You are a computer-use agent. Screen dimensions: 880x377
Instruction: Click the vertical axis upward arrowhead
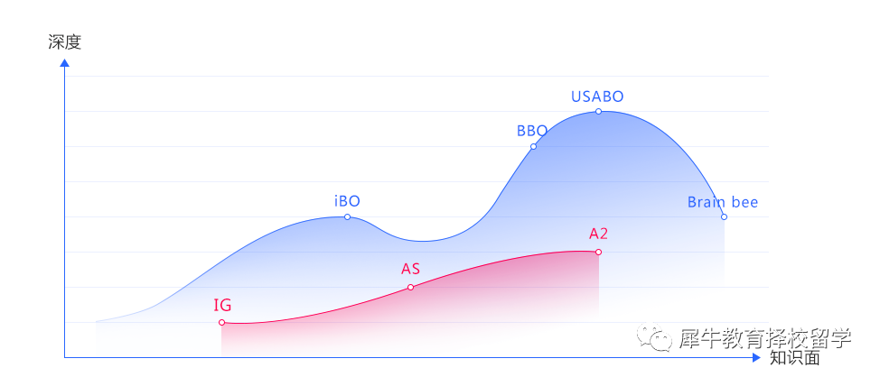[64, 63]
